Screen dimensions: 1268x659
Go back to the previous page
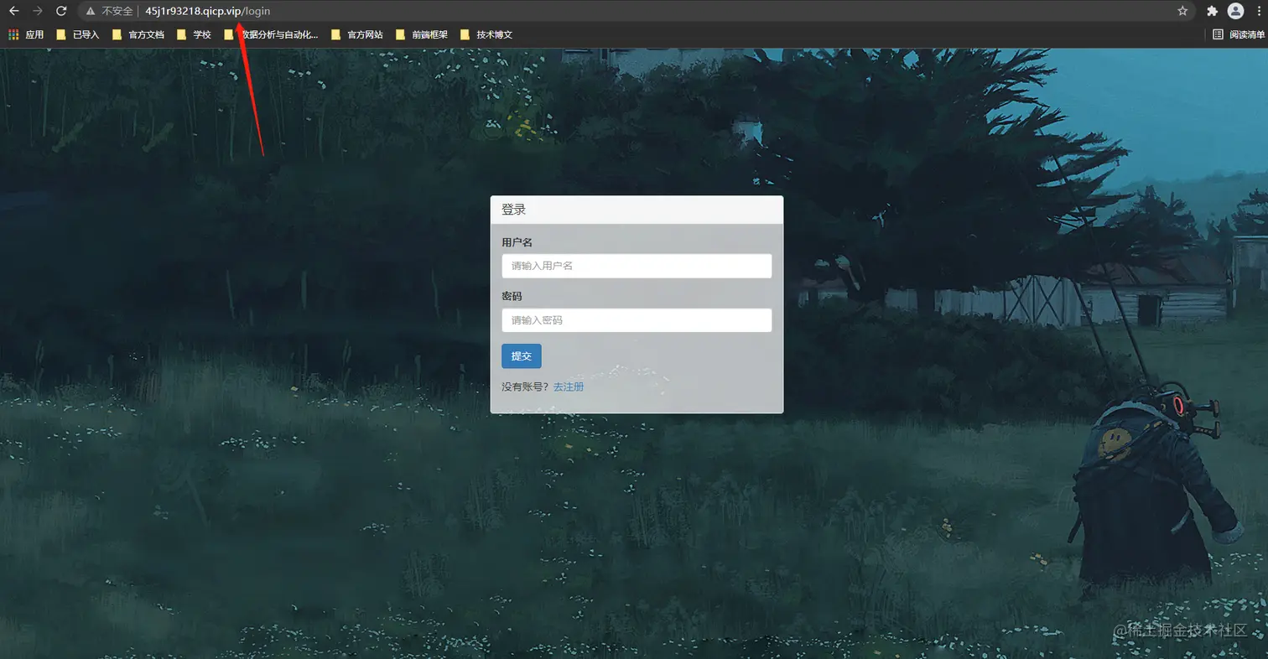point(13,11)
